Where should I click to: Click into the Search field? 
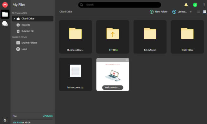click(x=119, y=5)
